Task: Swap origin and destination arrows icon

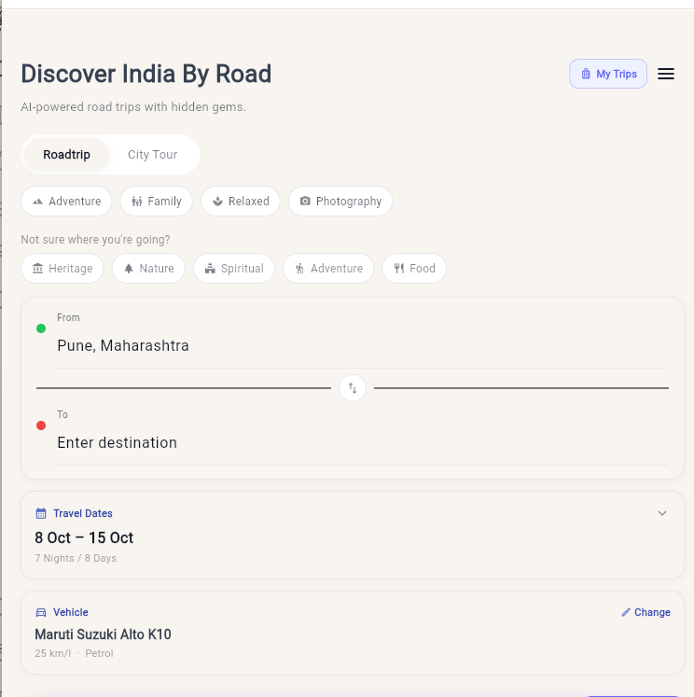Action: click(353, 388)
